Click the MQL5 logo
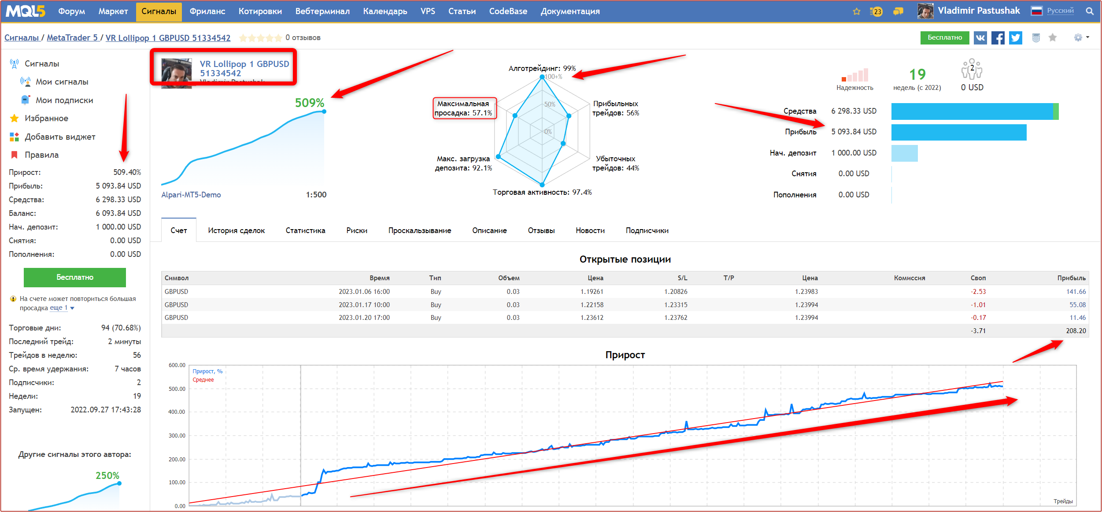1102x512 pixels. point(26,11)
